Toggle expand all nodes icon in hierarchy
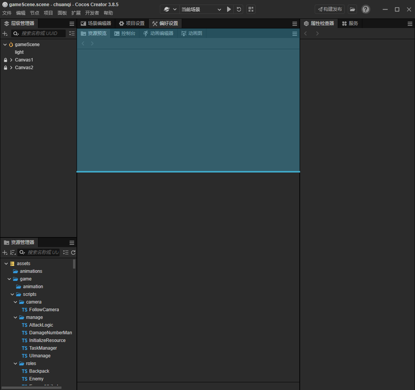The height and width of the screenshot is (390, 415). click(x=72, y=33)
